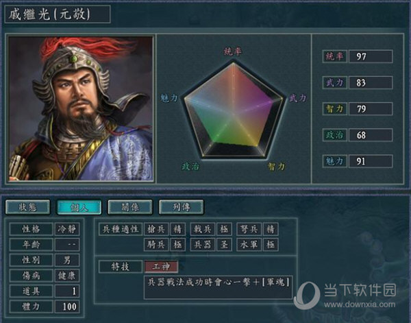Click the 騎兵 troop aptitude cell
This screenshot has height=323, width=411.
156,245
